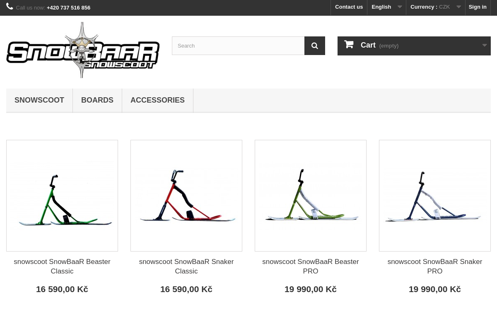Open the Snaker PRO product thumbnail
497x331 pixels.
tap(435, 195)
